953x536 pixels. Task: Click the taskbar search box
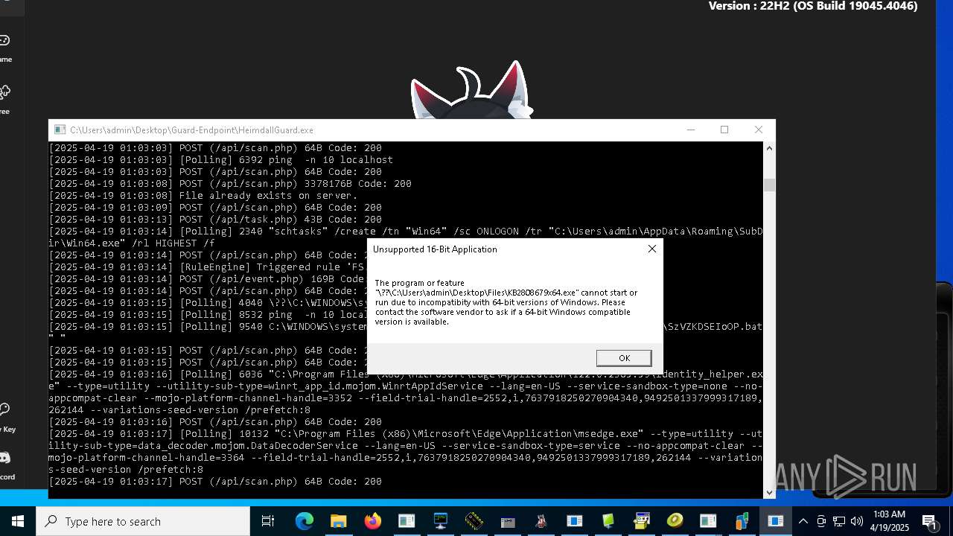pyautogui.click(x=143, y=521)
